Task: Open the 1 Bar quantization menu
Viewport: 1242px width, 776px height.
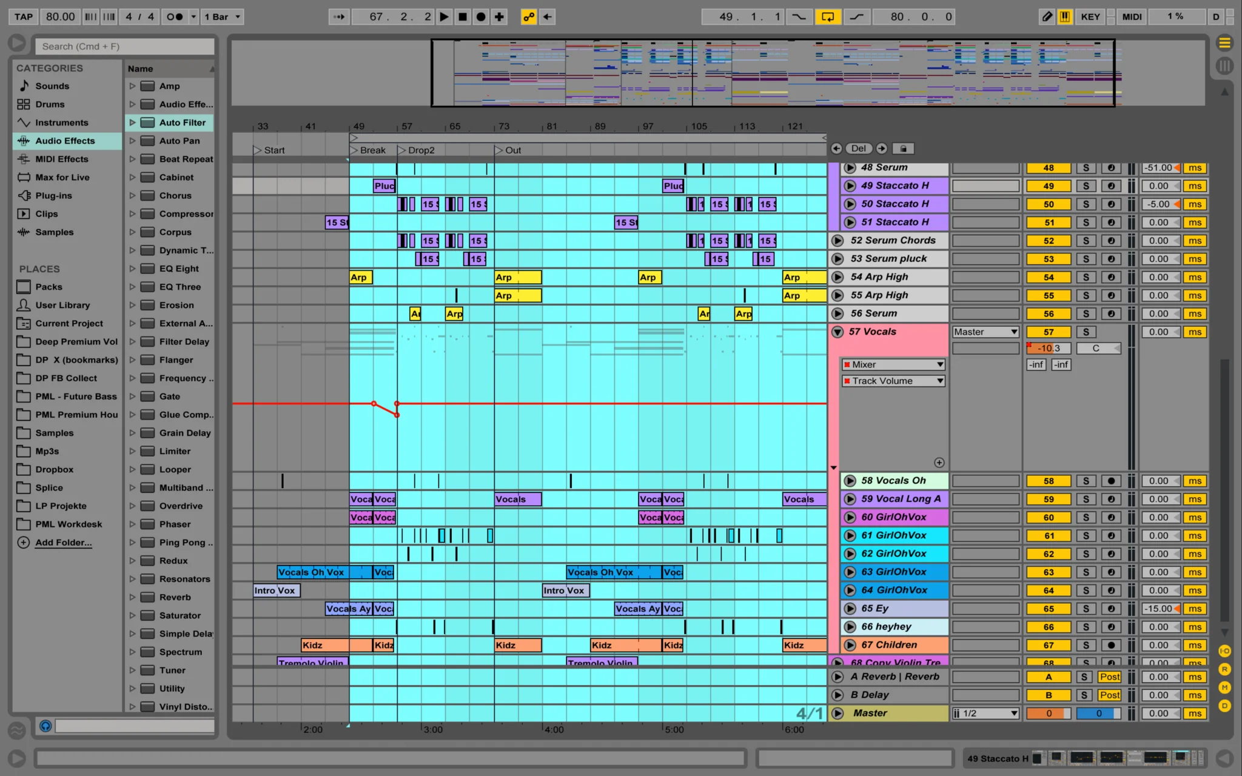Action: point(223,17)
